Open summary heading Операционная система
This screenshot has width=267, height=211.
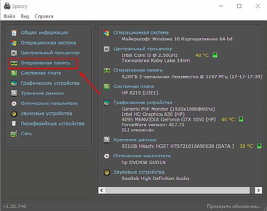click(x=141, y=32)
